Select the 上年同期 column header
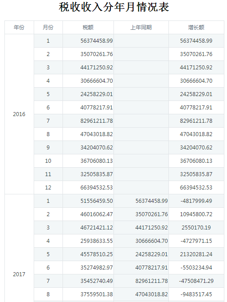Viewport: 227px width, 302px height. pyautogui.click(x=141, y=27)
